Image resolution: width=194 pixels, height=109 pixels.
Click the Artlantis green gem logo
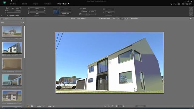pos(5,3)
